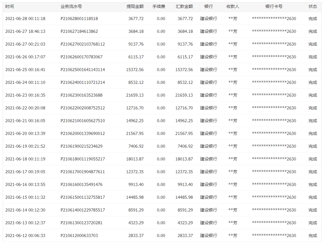
Task: Click the 状态 column header
Action: pyautogui.click(x=313, y=6)
